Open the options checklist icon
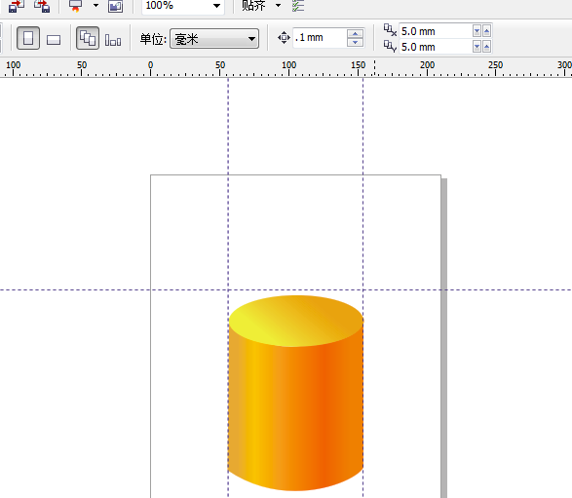Screen dimensions: 572x498 (x=298, y=6)
